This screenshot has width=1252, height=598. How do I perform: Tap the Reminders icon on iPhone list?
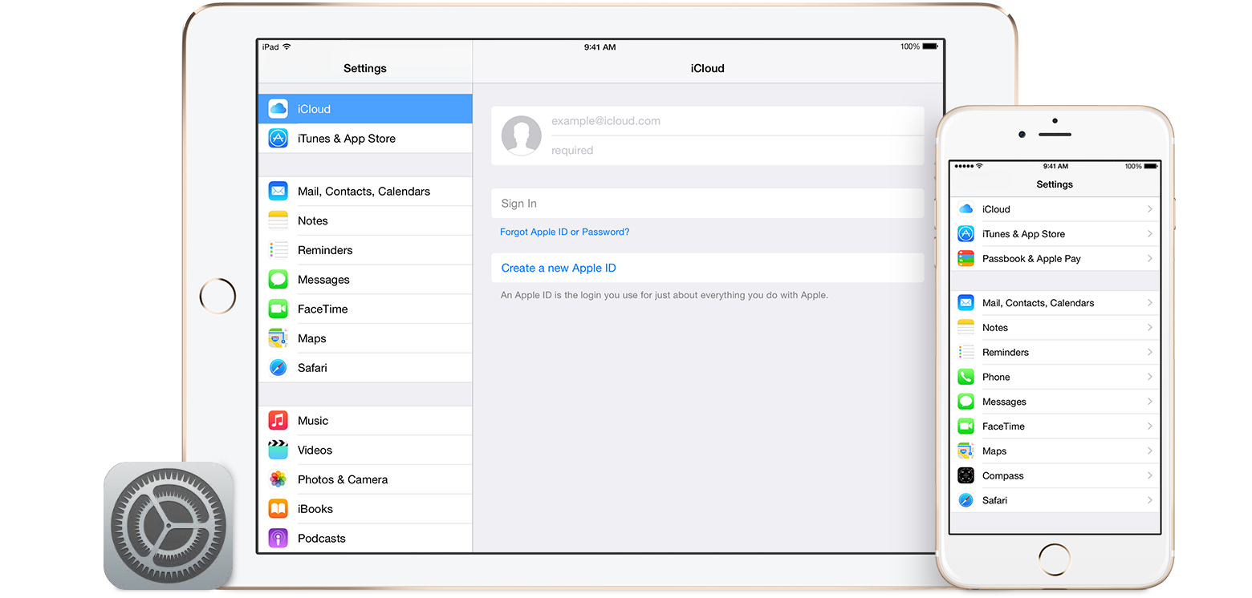[x=966, y=352]
